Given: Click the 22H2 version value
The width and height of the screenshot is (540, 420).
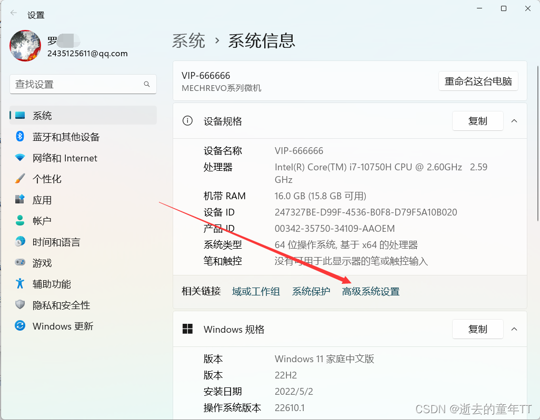Looking at the screenshot, I should point(286,375).
